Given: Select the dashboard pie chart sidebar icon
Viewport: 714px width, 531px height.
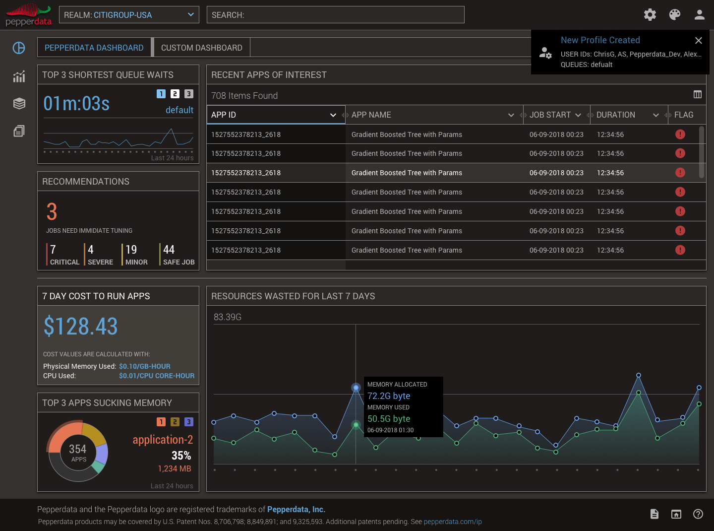Looking at the screenshot, I should click(19, 48).
